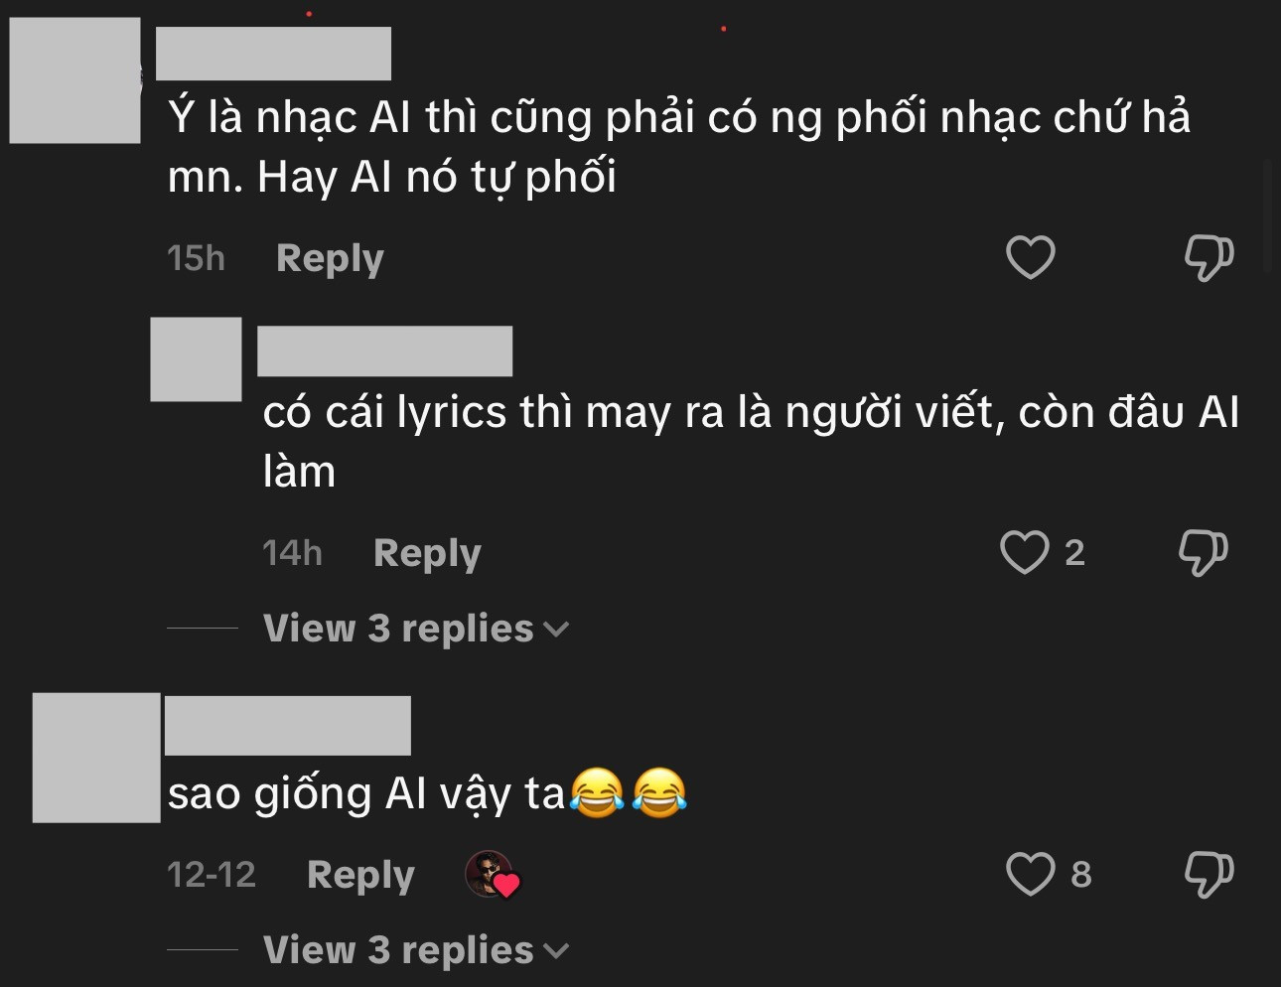Reply to the 12-12 comment
1281x987 pixels.
(360, 875)
